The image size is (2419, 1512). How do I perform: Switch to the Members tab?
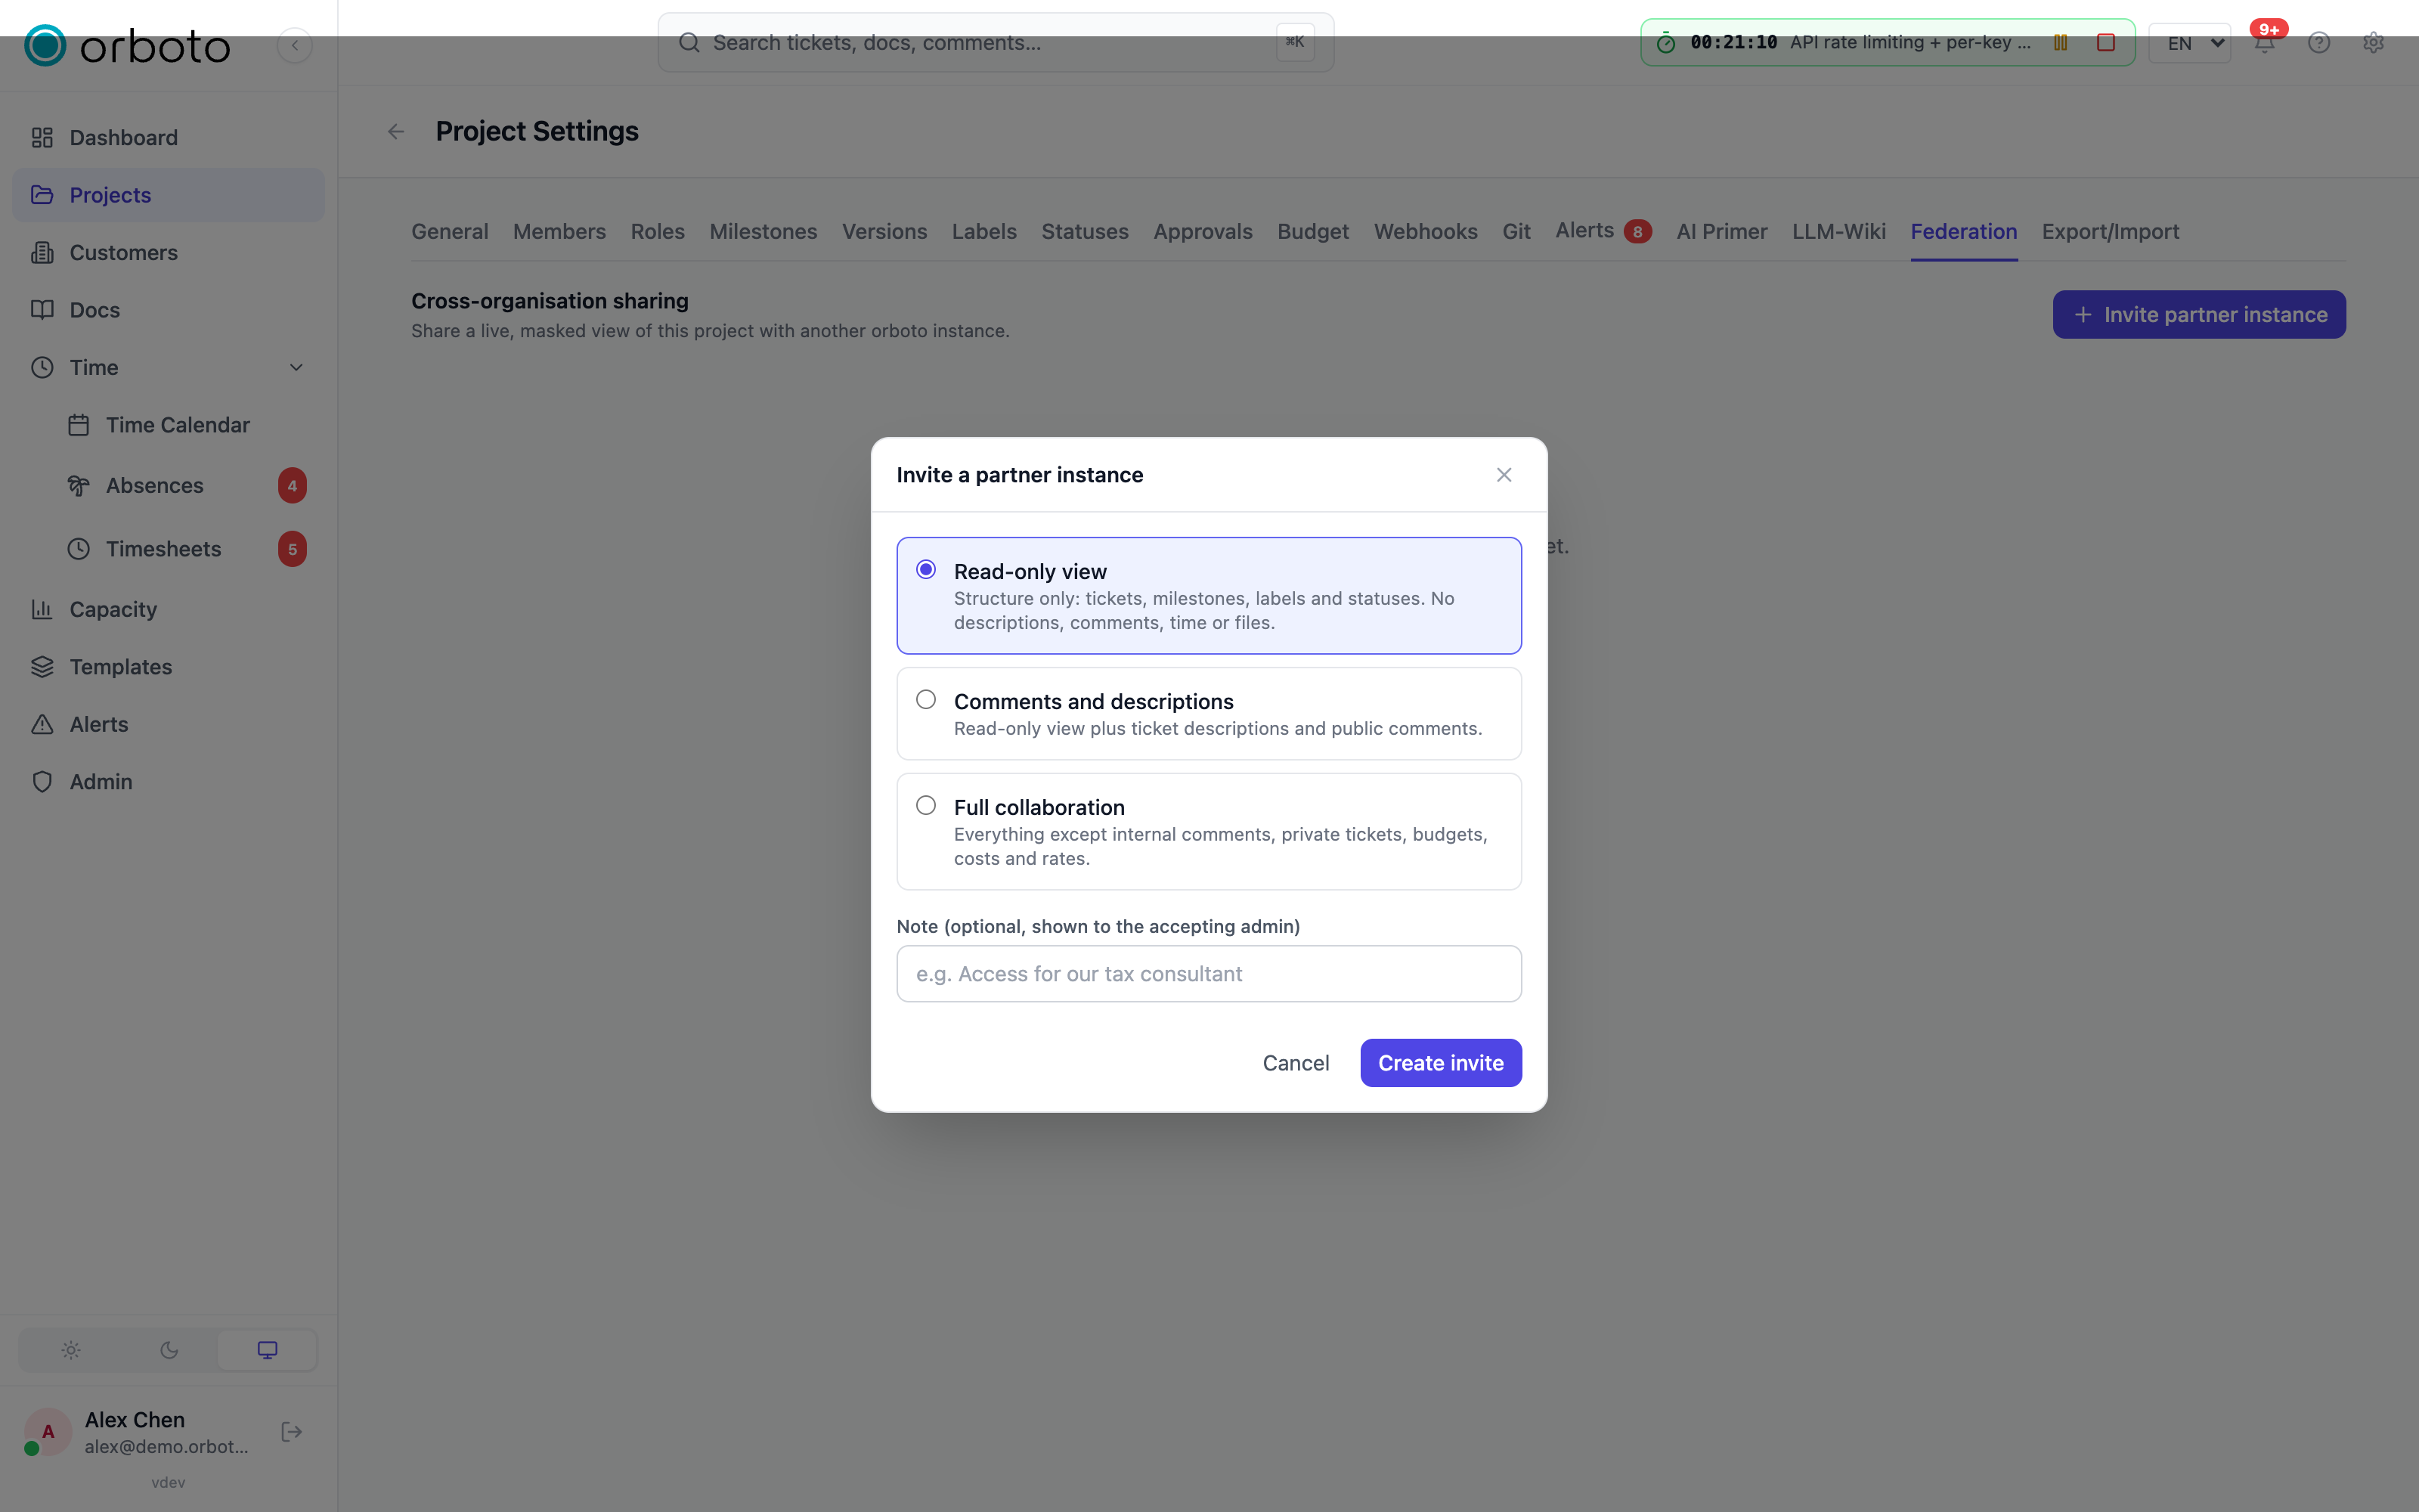(559, 232)
